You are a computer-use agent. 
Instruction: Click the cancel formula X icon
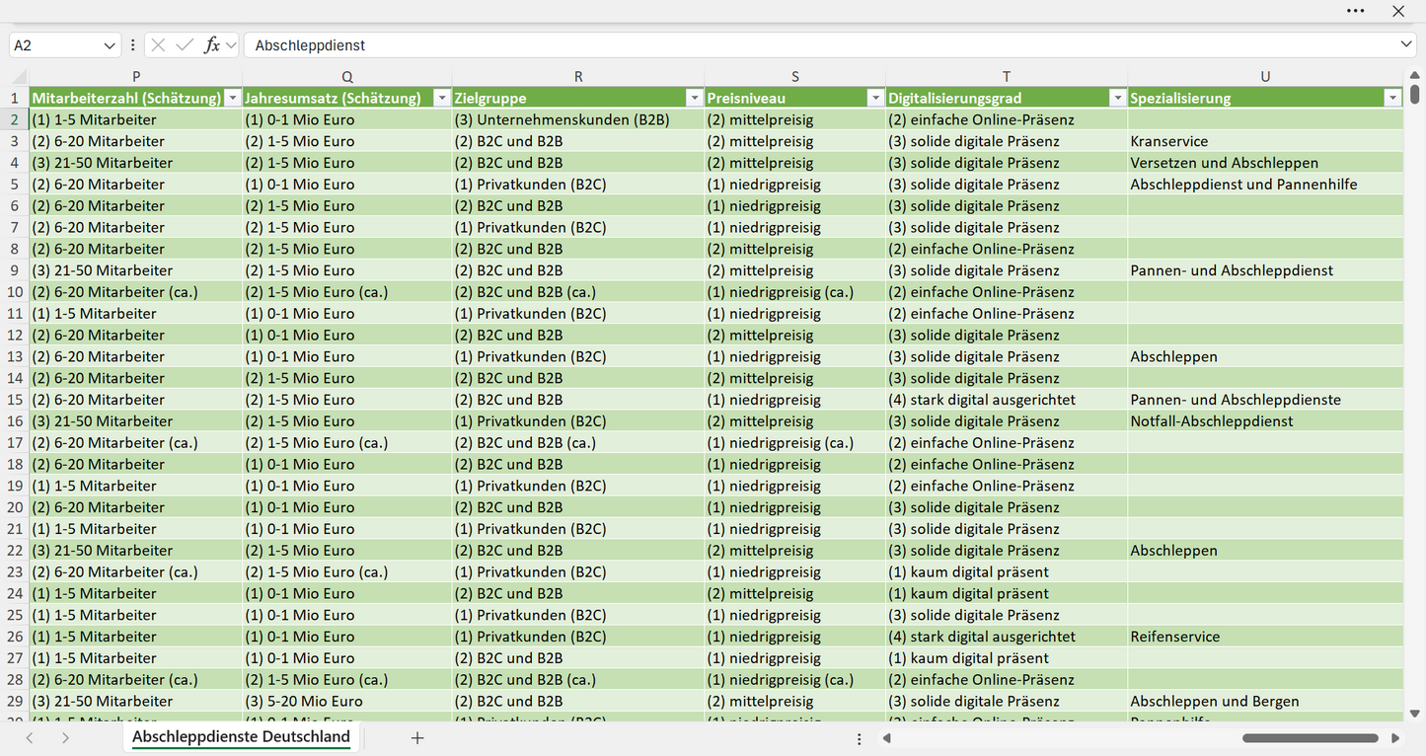click(158, 45)
